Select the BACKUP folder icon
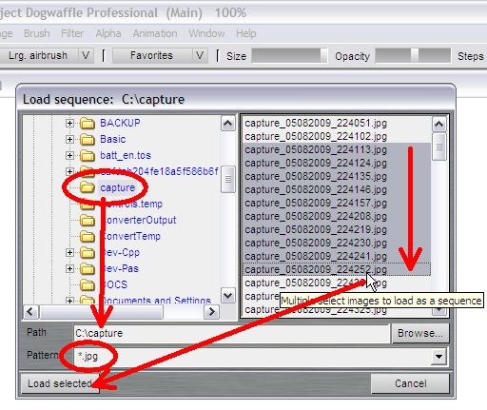 click(x=88, y=123)
